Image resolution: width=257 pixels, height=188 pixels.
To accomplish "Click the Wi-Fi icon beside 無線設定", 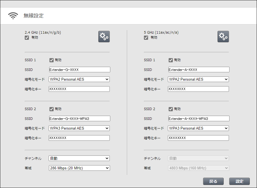I will coord(13,16).
